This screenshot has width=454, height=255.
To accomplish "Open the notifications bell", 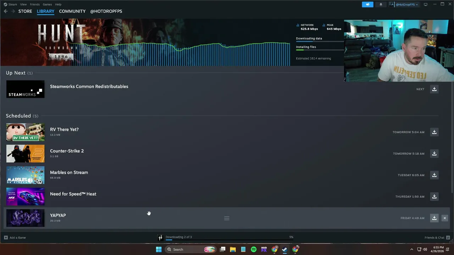I will click(381, 4).
